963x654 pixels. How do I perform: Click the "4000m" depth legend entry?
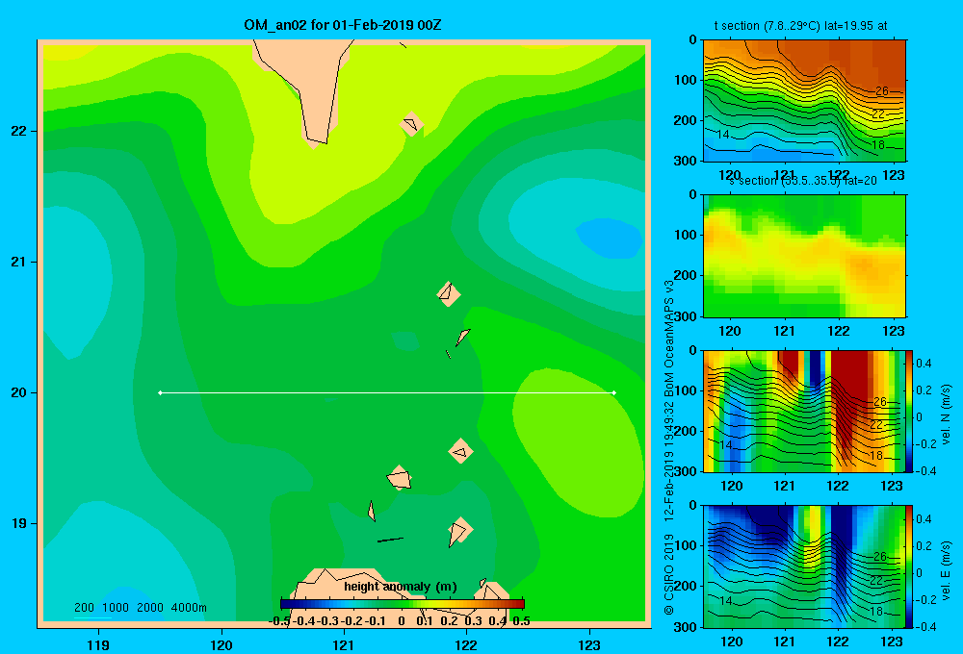point(189,608)
